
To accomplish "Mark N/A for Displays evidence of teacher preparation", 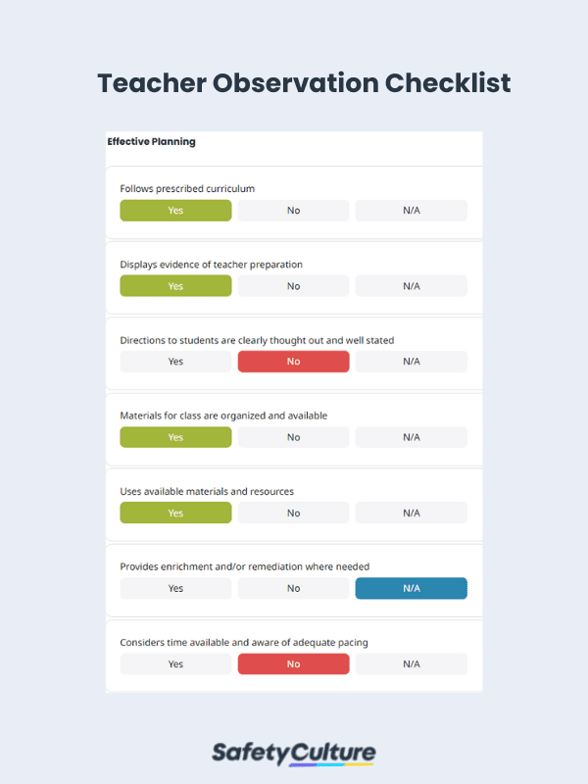I will 411,285.
